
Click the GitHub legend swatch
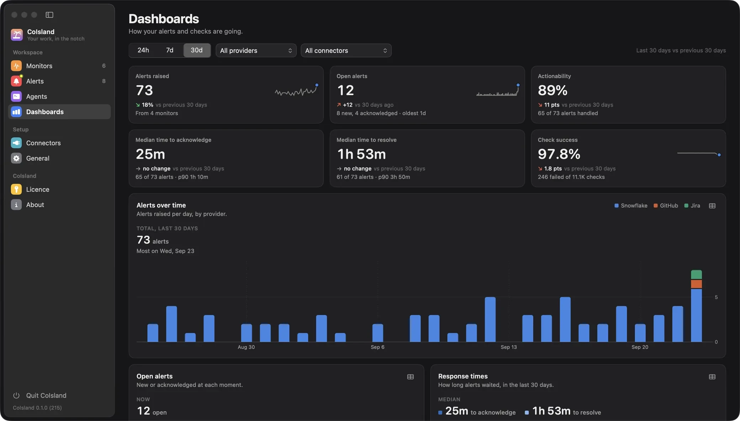(655, 206)
